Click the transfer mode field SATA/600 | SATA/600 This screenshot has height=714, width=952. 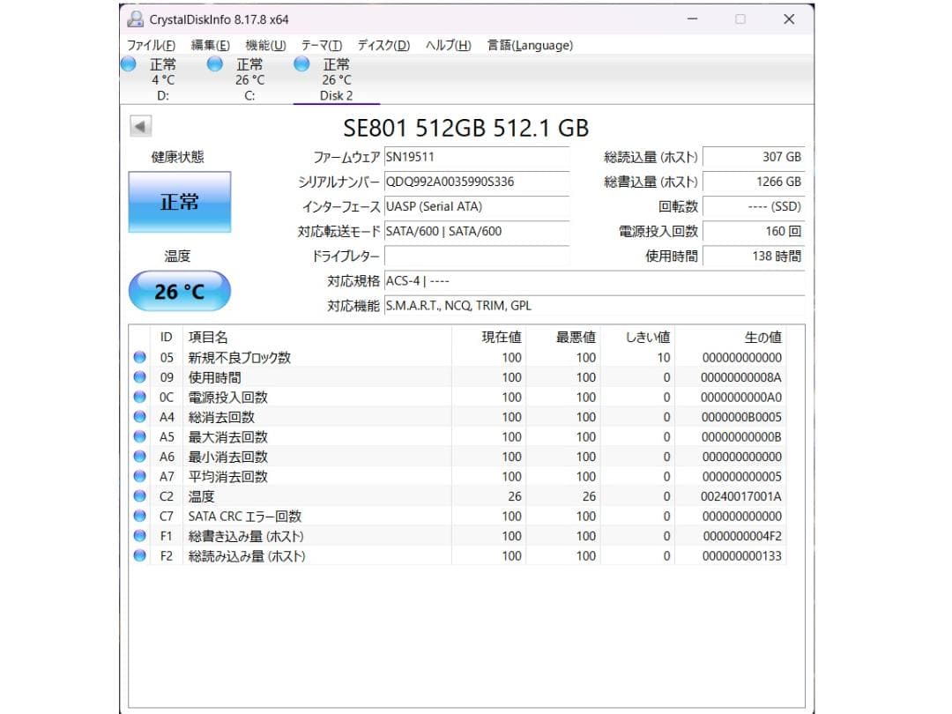click(477, 231)
